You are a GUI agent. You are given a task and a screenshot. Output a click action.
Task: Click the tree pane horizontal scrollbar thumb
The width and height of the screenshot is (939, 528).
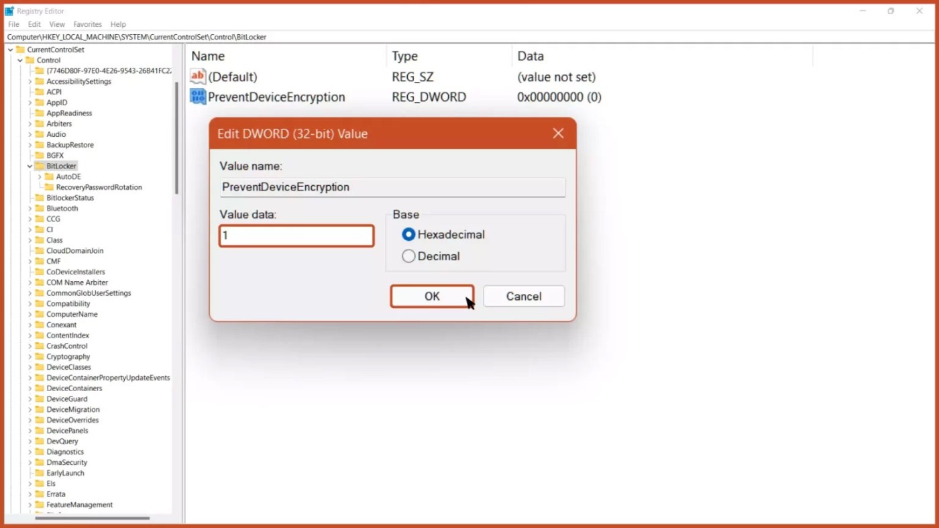click(x=93, y=518)
